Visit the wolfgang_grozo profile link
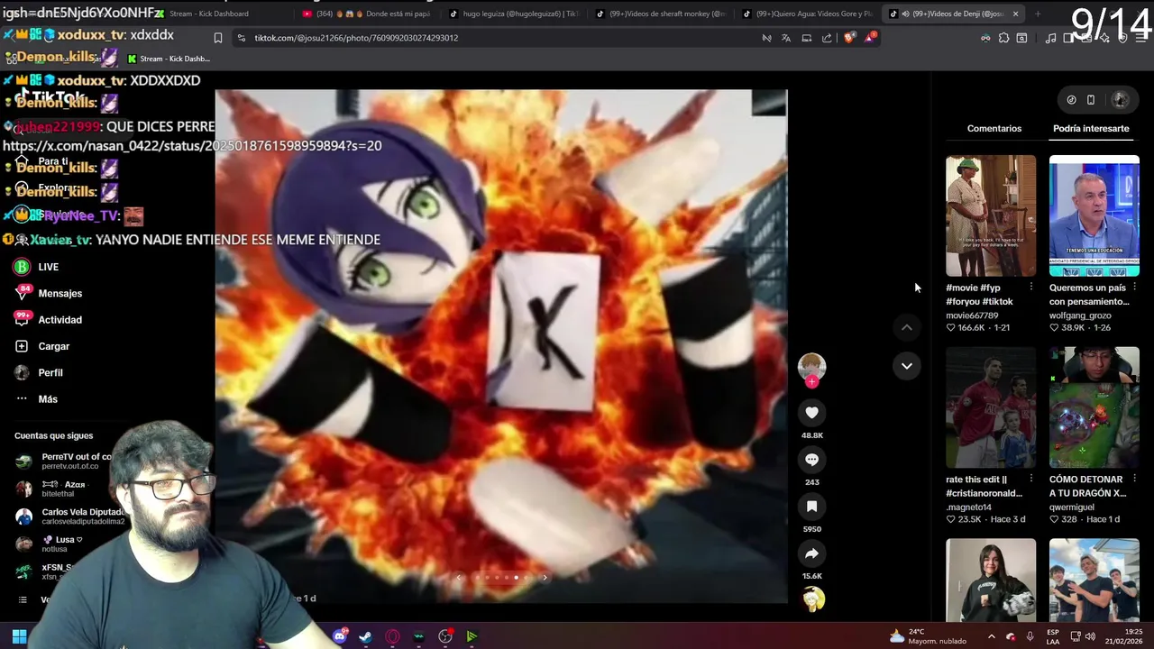 (x=1080, y=315)
